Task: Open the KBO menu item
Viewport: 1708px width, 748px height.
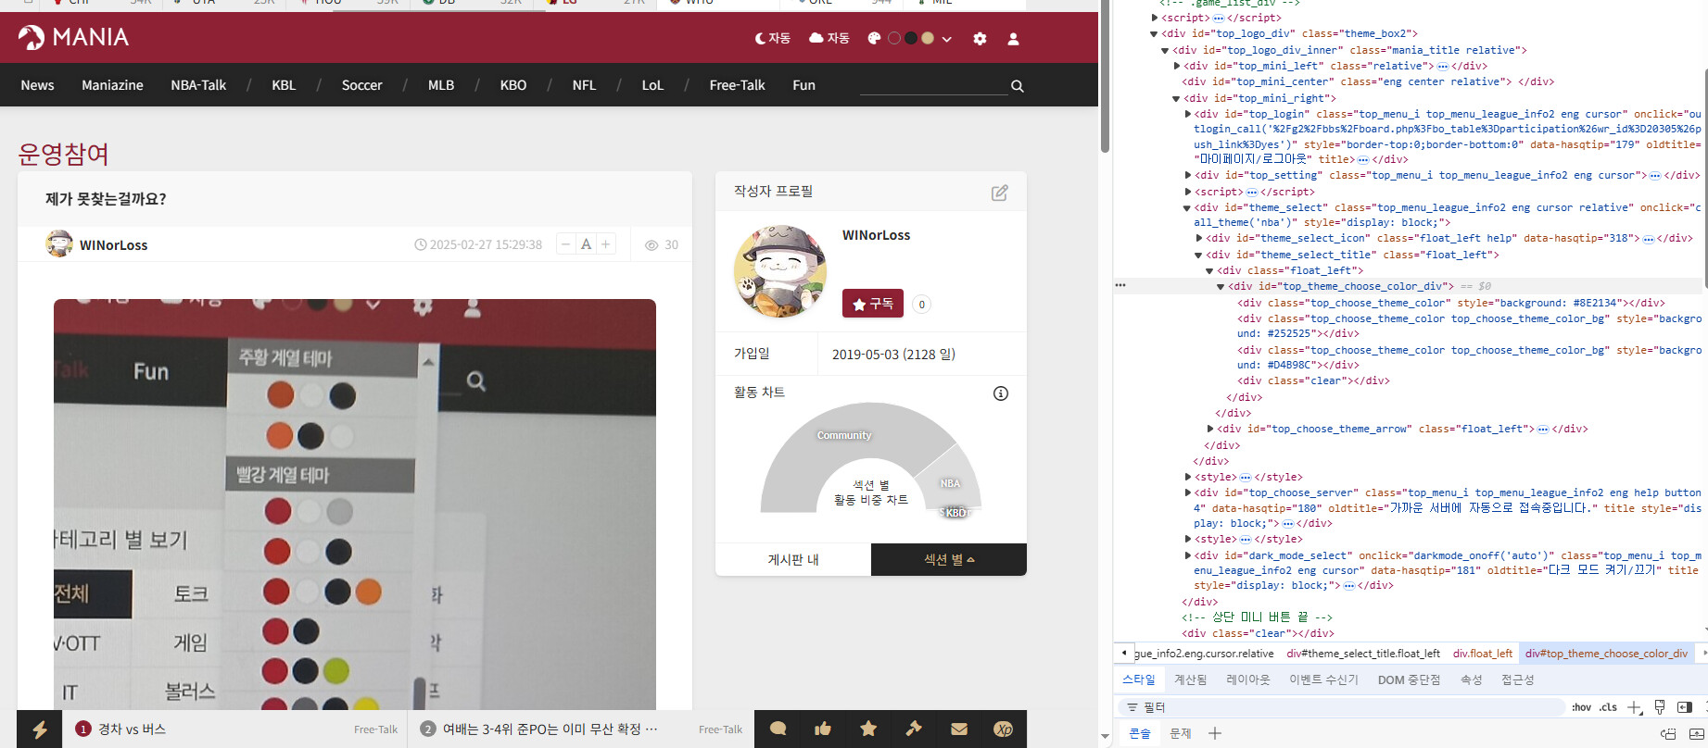Action: tap(513, 85)
